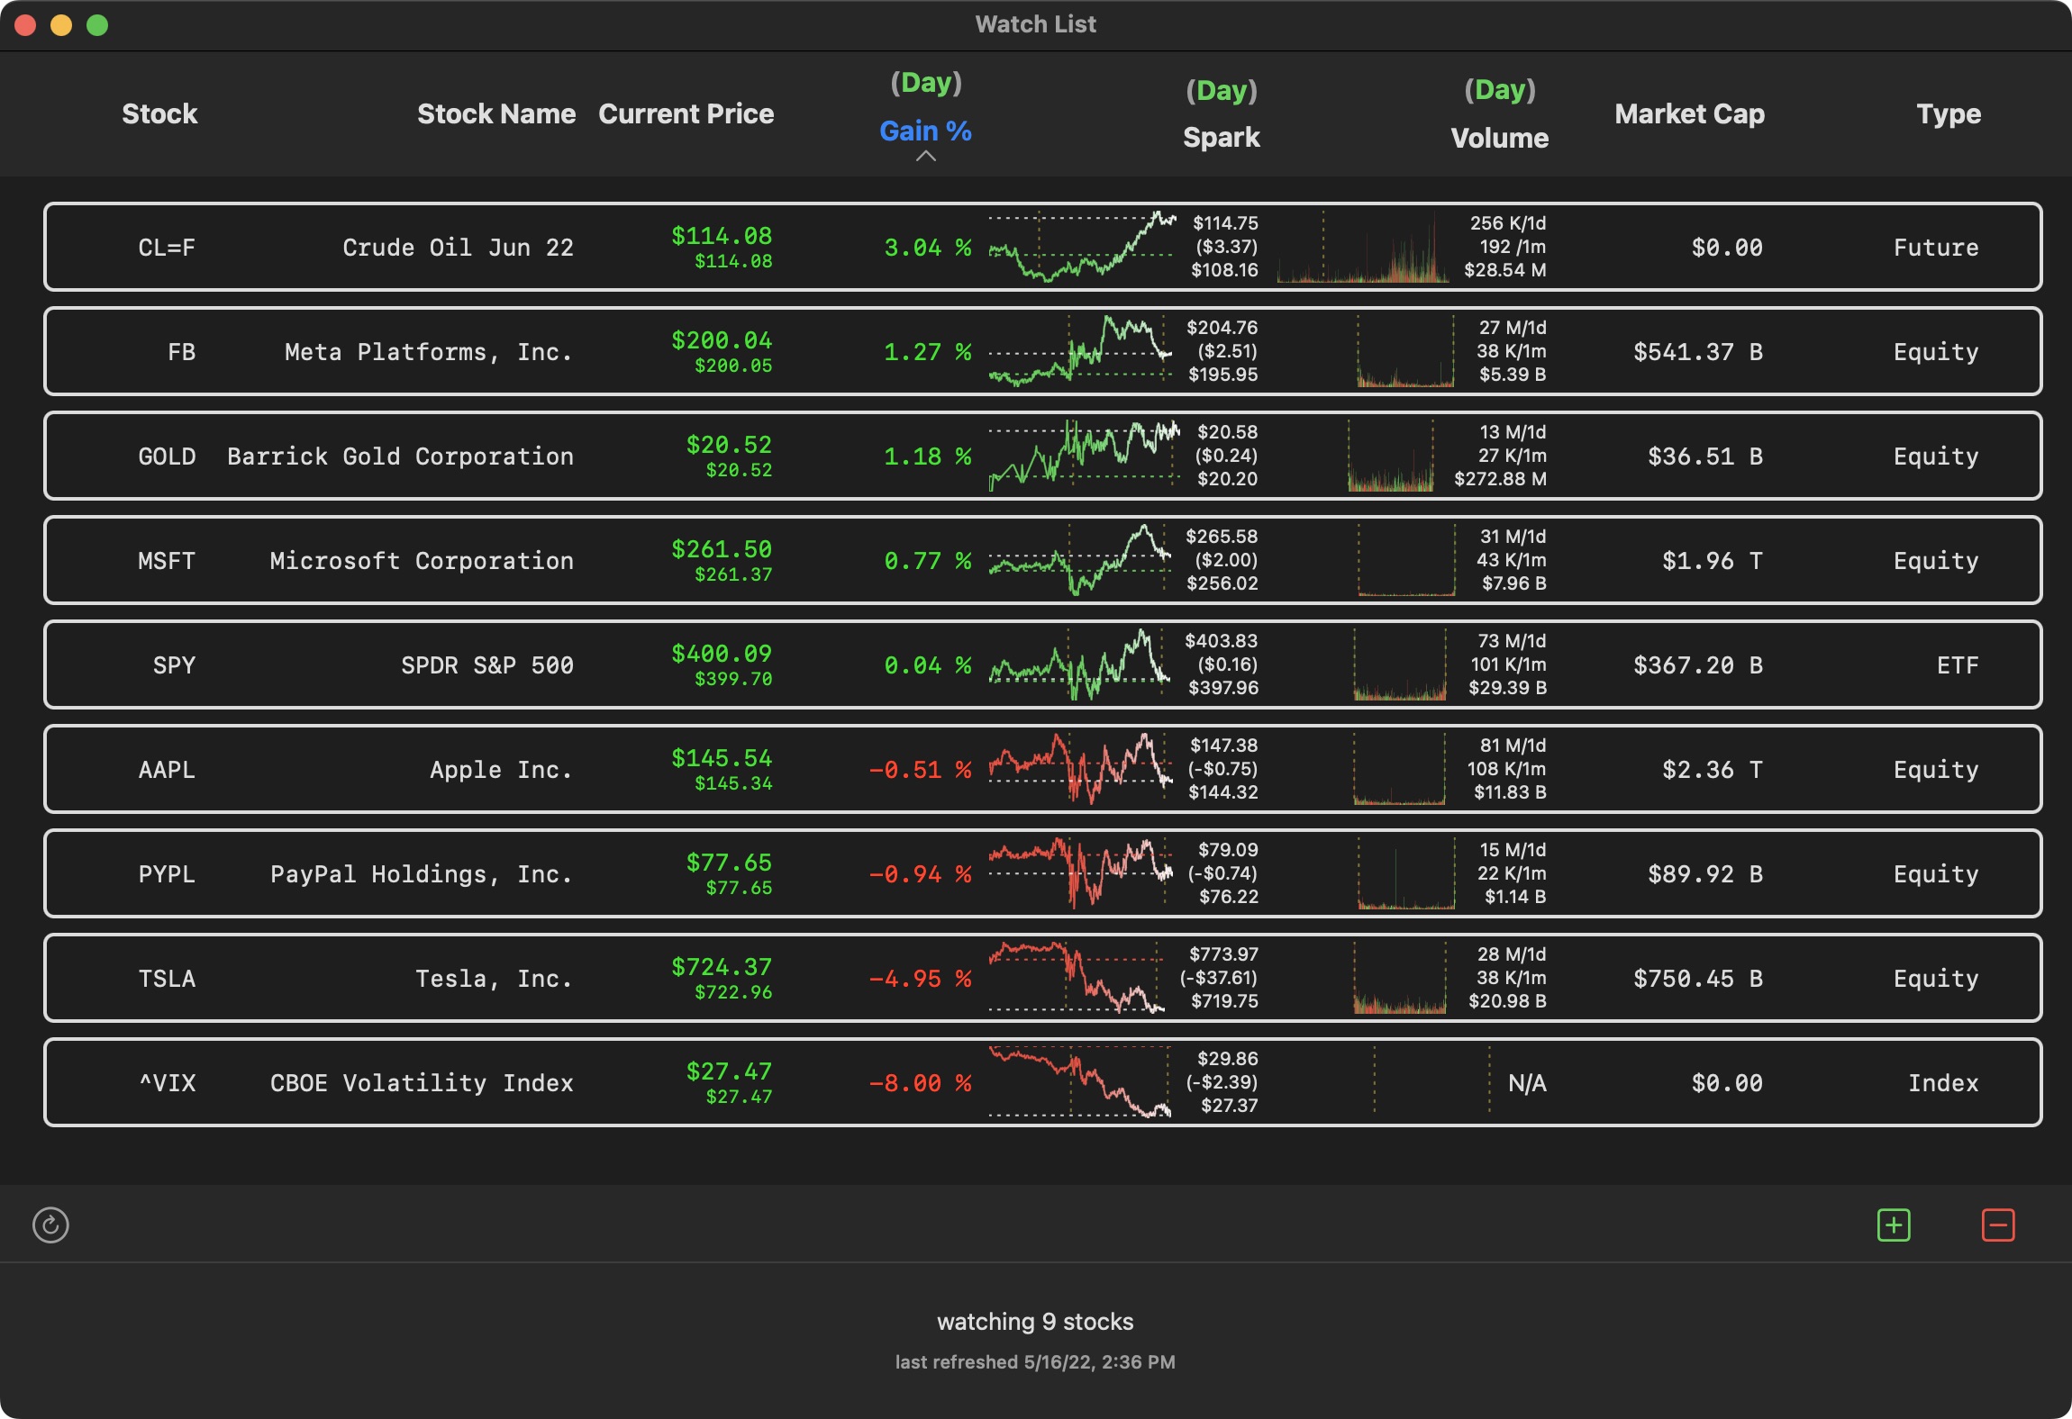Click the ETF type cell
Viewport: 2072px width, 1419px height.
(1958, 665)
